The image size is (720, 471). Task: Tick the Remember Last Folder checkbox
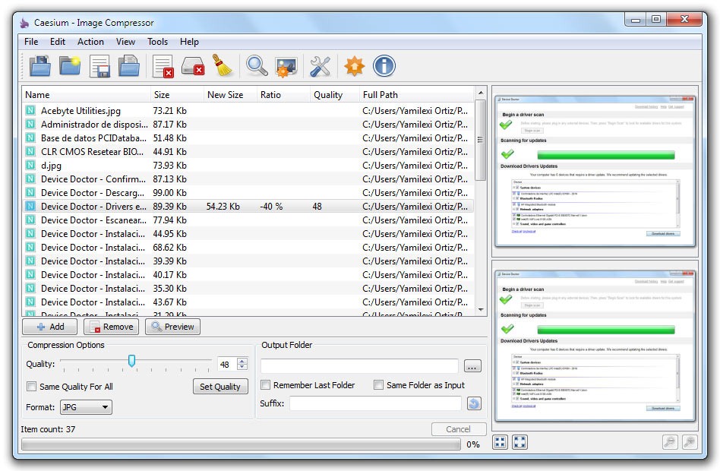(265, 385)
